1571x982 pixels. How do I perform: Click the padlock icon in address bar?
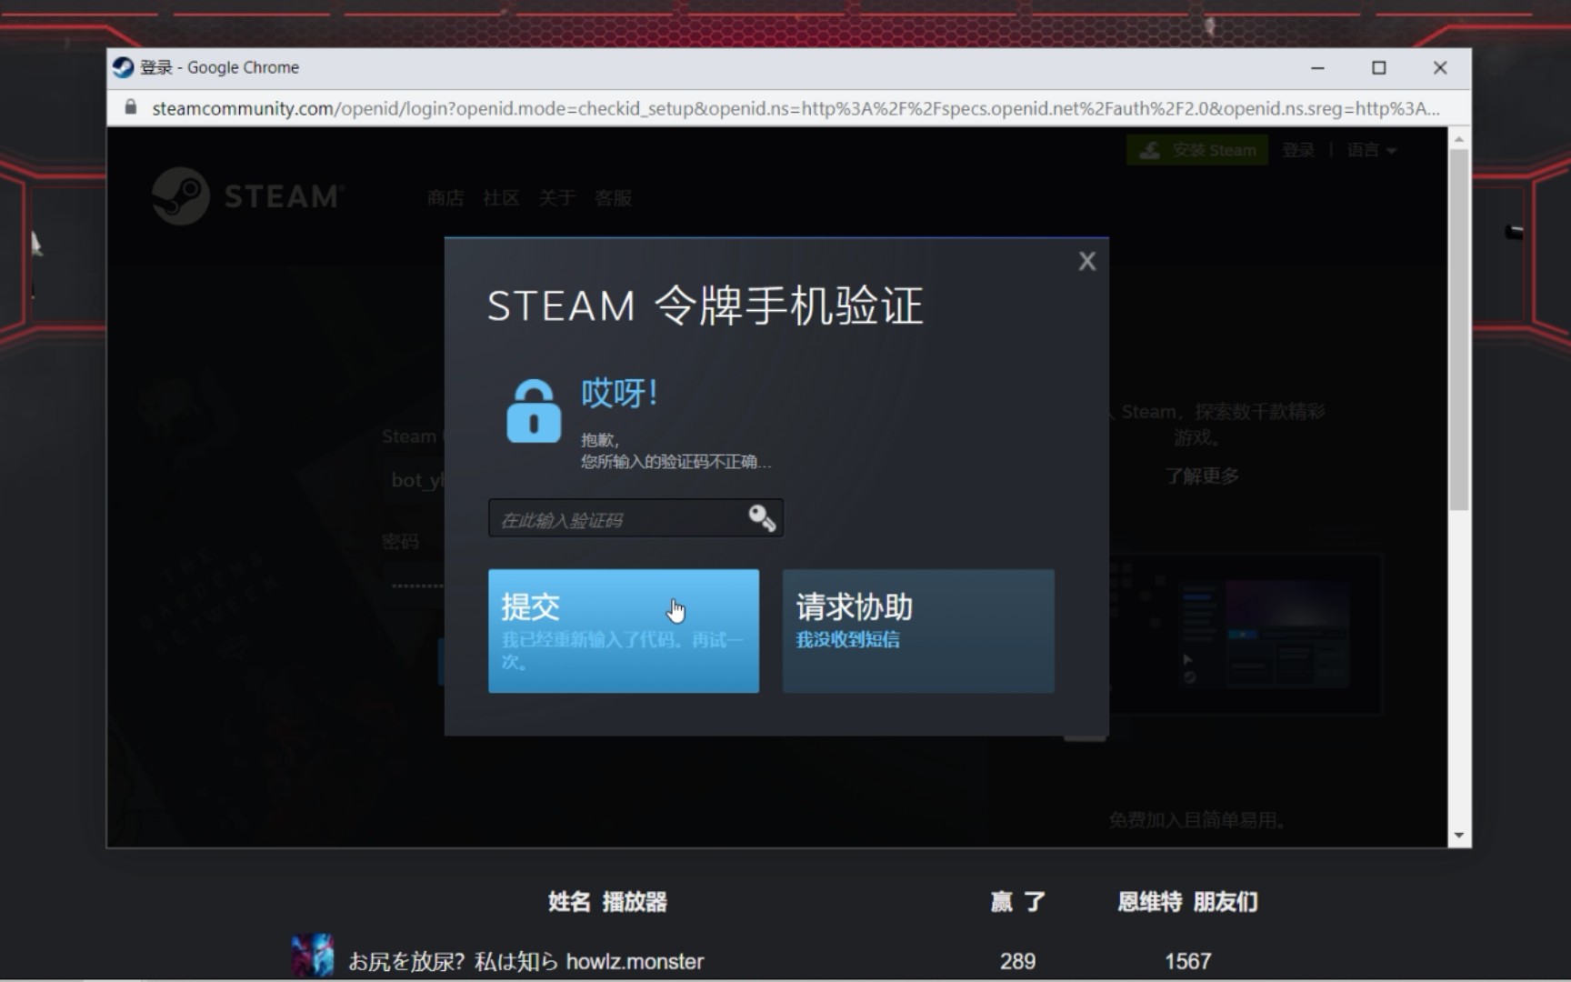coord(131,107)
